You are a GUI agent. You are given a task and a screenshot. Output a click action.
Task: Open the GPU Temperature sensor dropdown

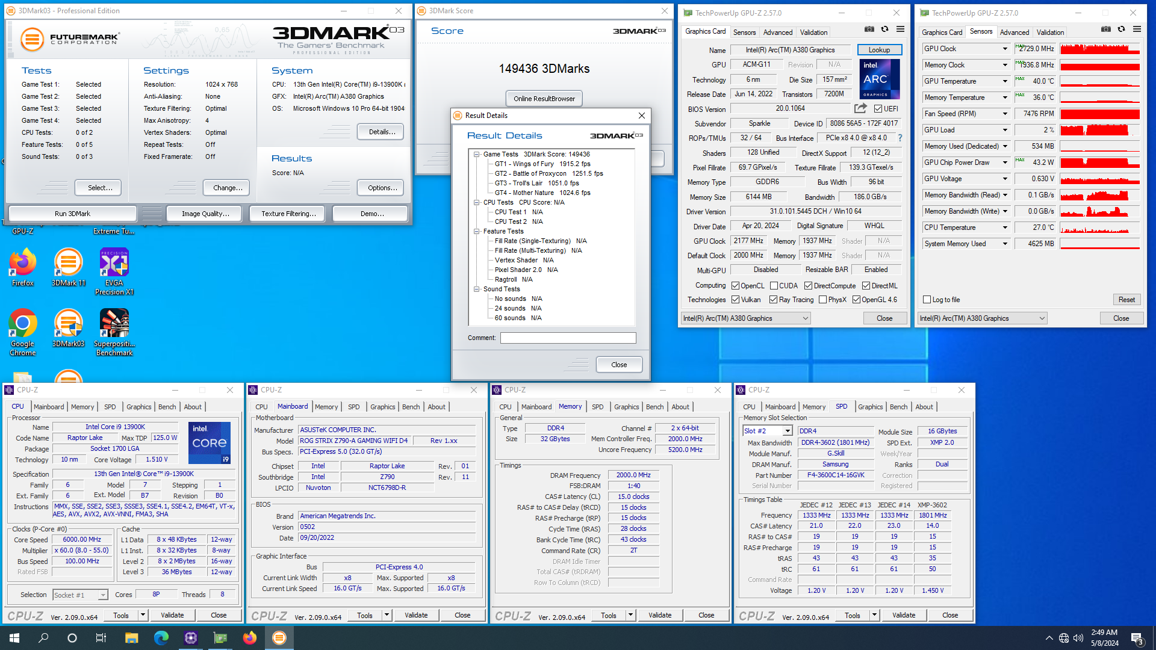pos(1004,81)
